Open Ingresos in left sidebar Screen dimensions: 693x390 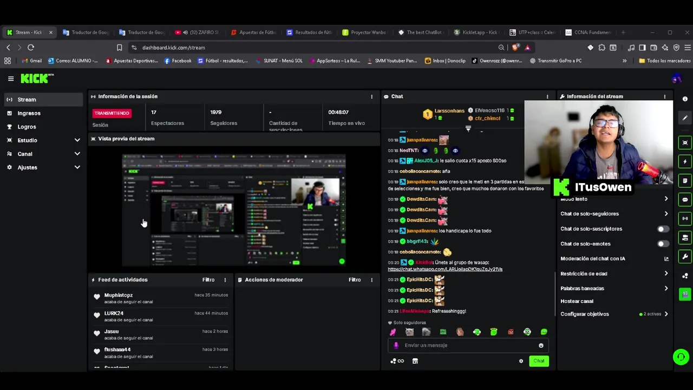click(43, 113)
